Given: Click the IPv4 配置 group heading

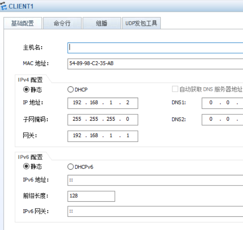Looking at the screenshot, I should pyautogui.click(x=30, y=80).
